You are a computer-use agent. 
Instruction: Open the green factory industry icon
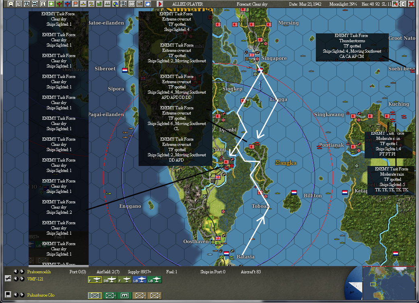tap(99, 4)
